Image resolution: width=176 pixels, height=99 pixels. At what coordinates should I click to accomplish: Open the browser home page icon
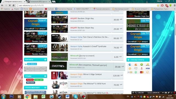click(13, 5)
